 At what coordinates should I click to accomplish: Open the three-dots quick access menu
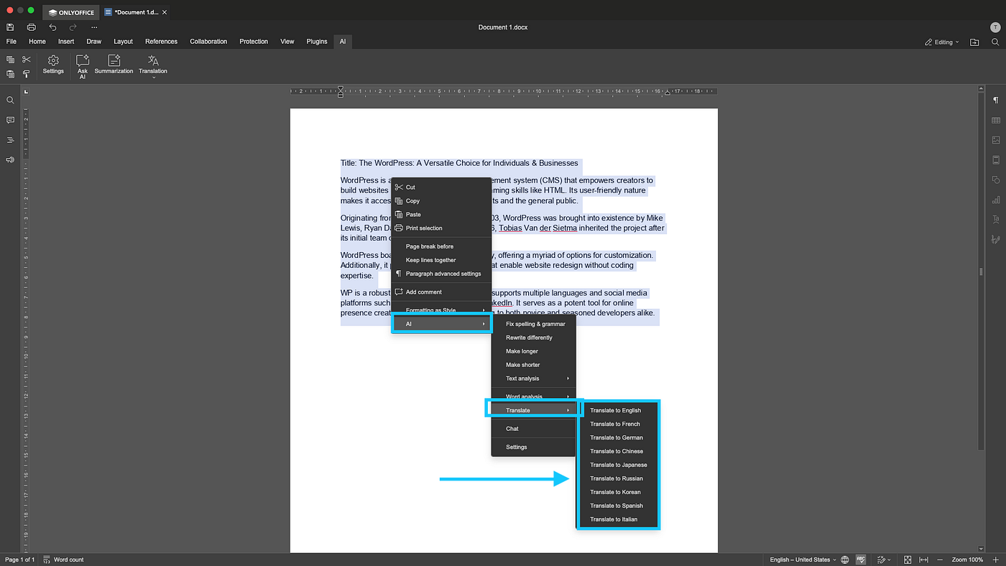[x=94, y=27]
